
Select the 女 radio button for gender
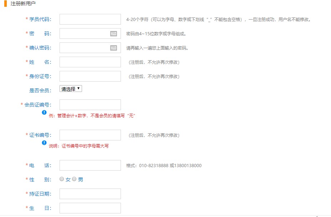click(x=62, y=180)
